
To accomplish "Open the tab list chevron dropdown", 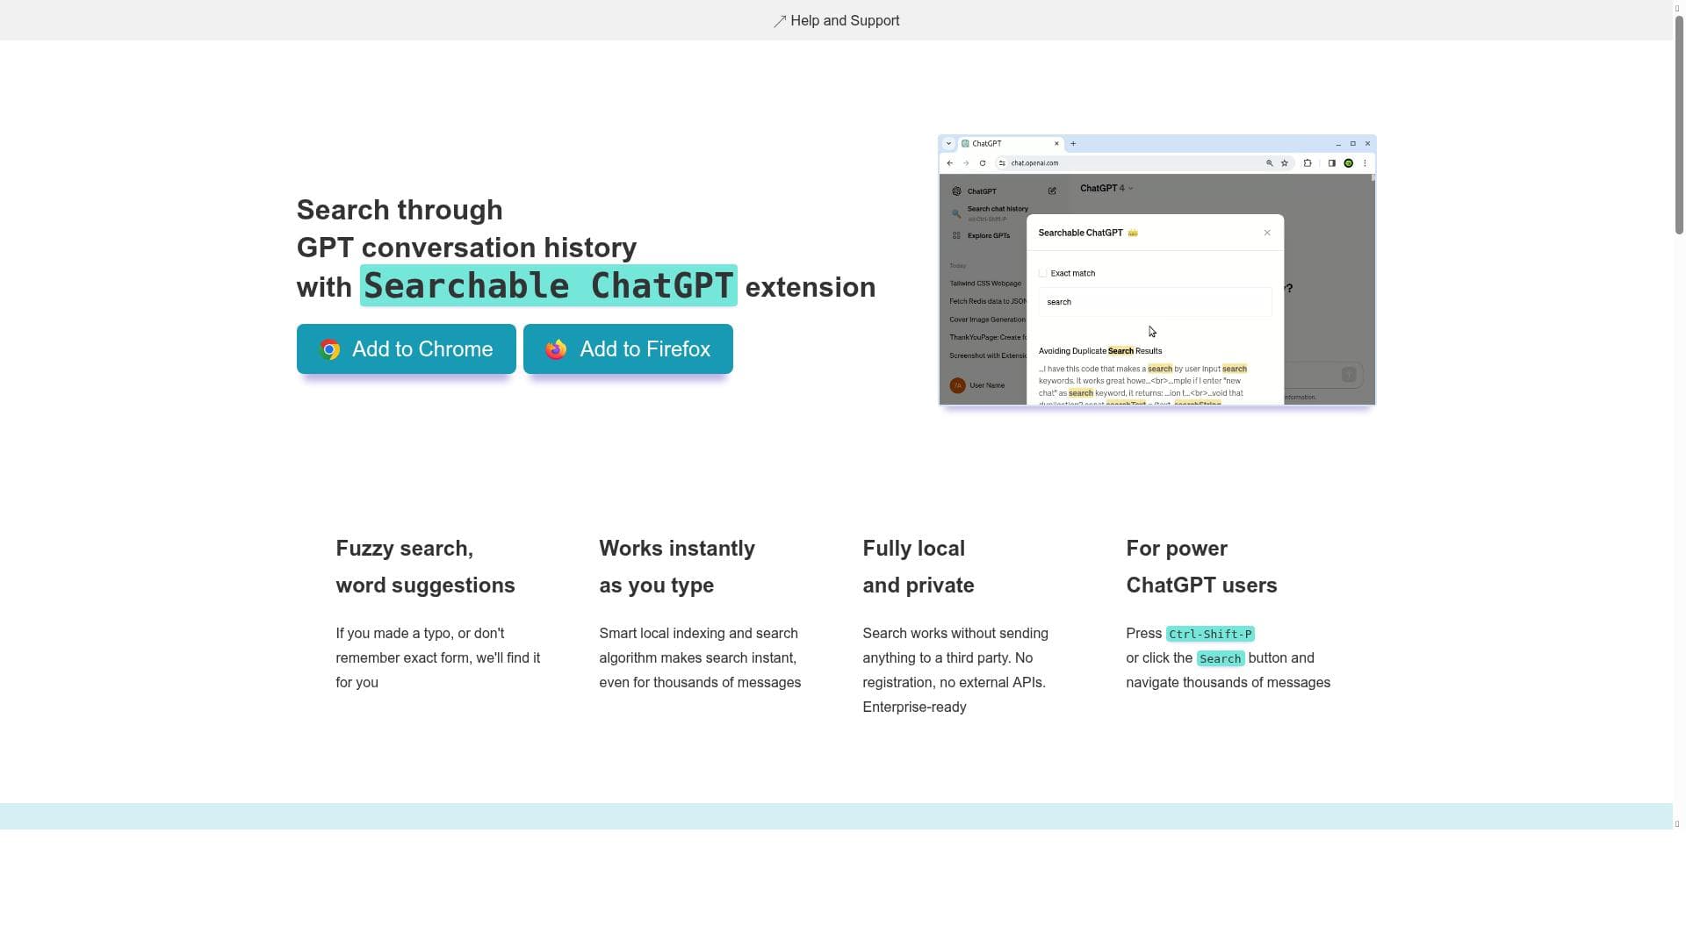I will click(948, 143).
